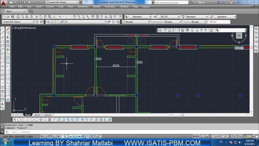Open the ByLayer color control swatch dropdown

(136, 22)
